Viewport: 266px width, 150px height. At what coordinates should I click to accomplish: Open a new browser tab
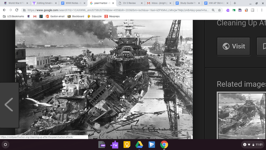[235, 3]
